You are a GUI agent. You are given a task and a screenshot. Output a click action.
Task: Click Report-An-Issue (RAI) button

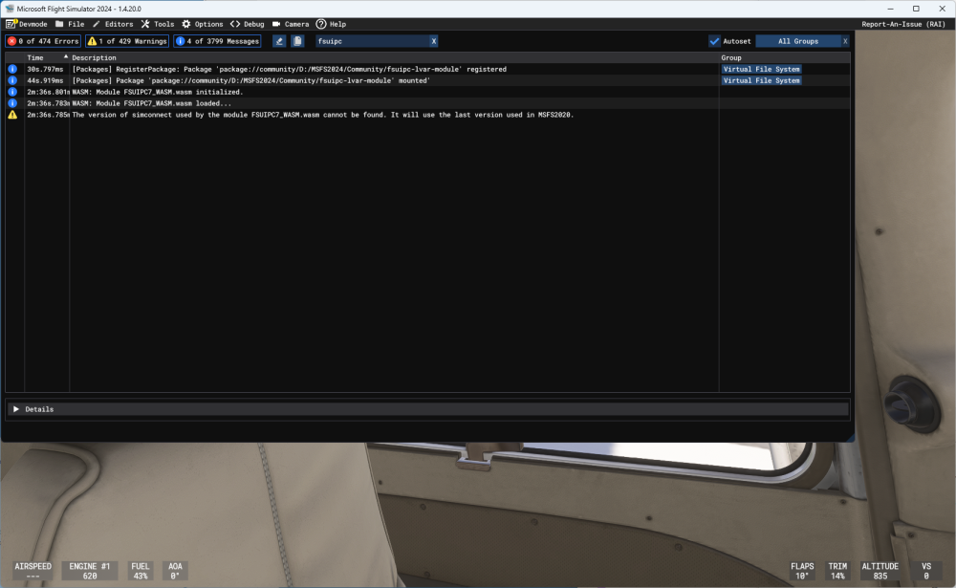[903, 24]
